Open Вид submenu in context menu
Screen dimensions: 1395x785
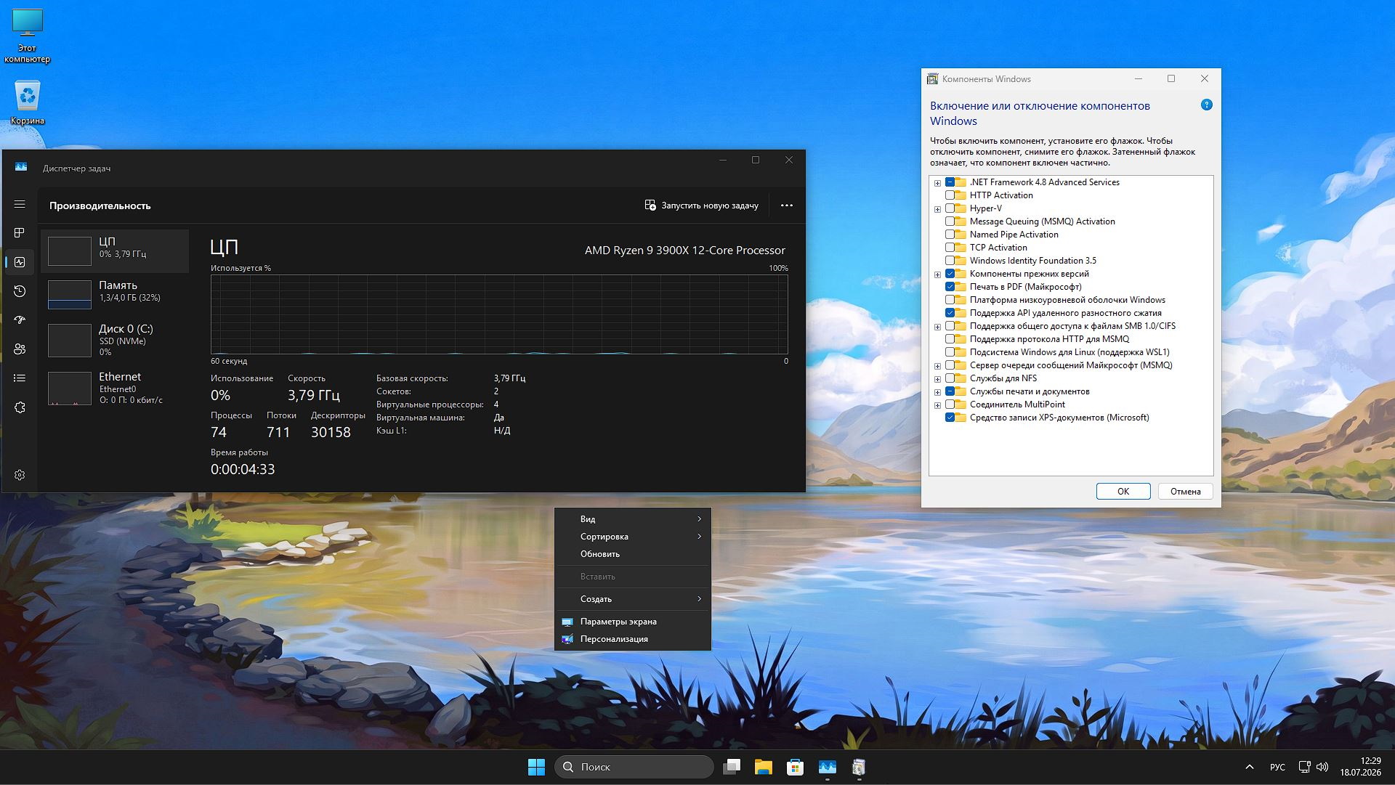pyautogui.click(x=633, y=519)
